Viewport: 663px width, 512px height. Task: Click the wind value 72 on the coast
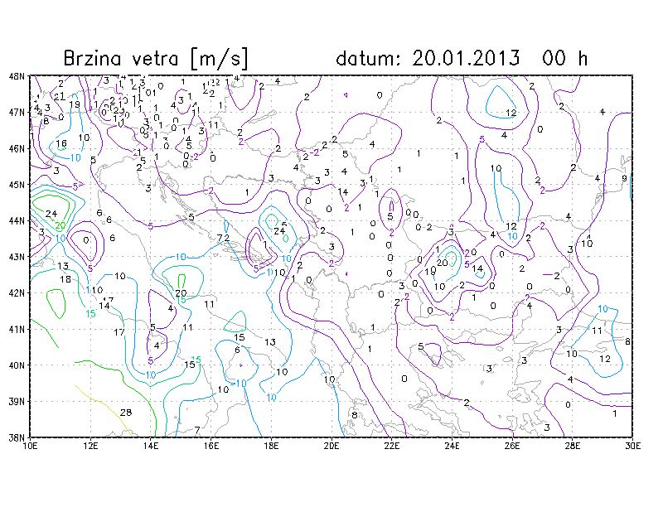click(223, 238)
